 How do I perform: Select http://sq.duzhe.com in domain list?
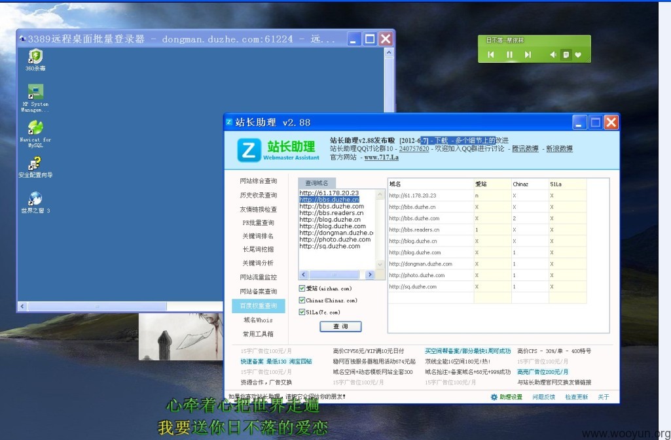(x=330, y=246)
